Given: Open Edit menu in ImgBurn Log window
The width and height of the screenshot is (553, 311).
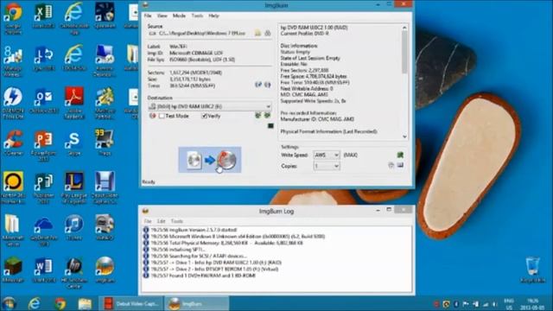Looking at the screenshot, I should tap(162, 221).
